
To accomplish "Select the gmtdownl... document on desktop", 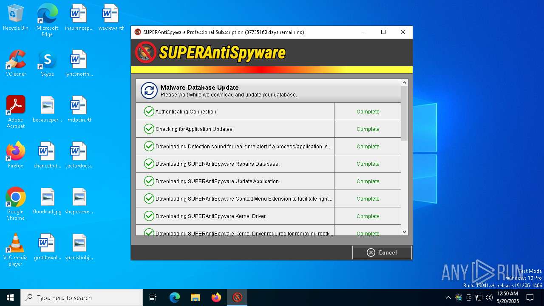I will pyautogui.click(x=47, y=247).
